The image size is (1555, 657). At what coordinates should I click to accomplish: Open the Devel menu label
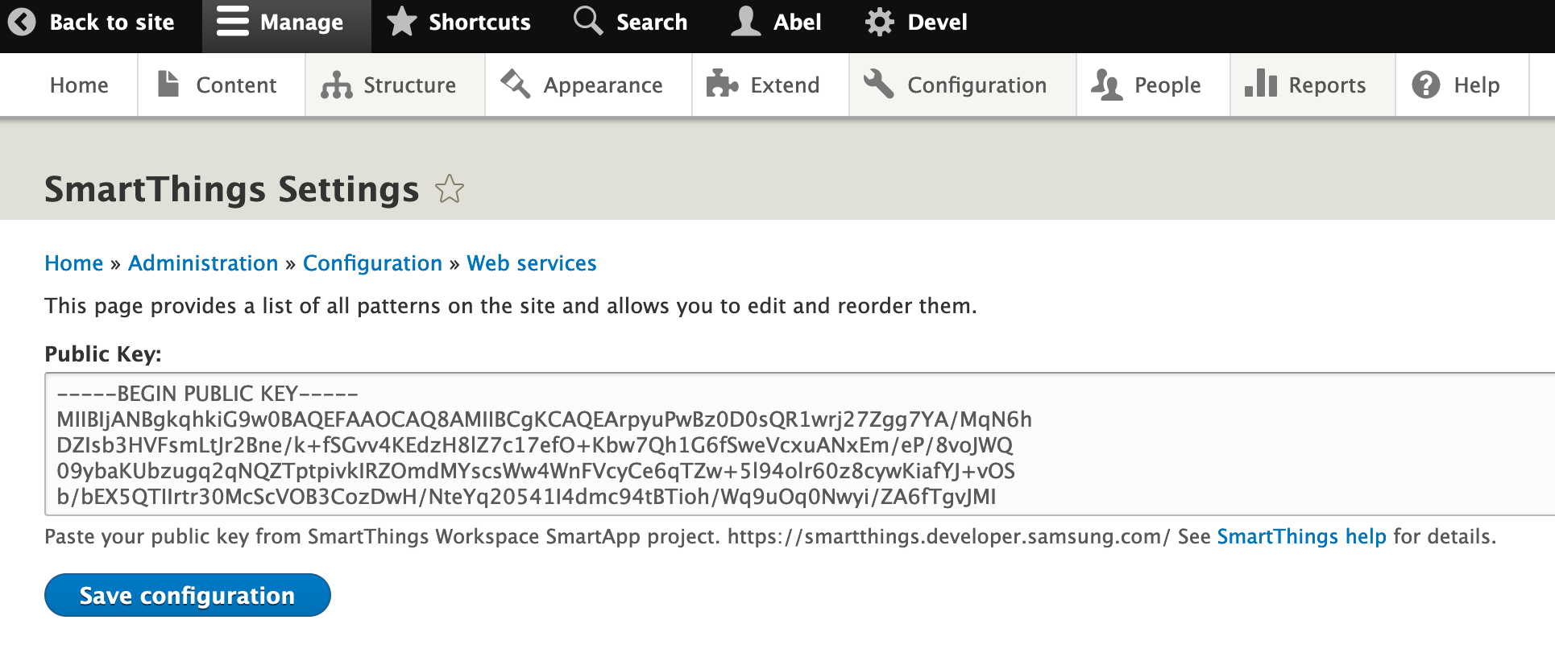[938, 23]
